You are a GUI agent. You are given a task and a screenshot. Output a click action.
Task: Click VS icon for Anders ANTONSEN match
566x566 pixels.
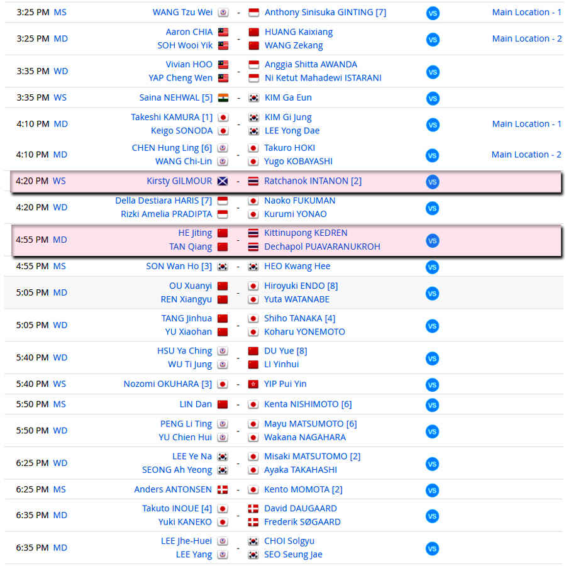click(433, 490)
